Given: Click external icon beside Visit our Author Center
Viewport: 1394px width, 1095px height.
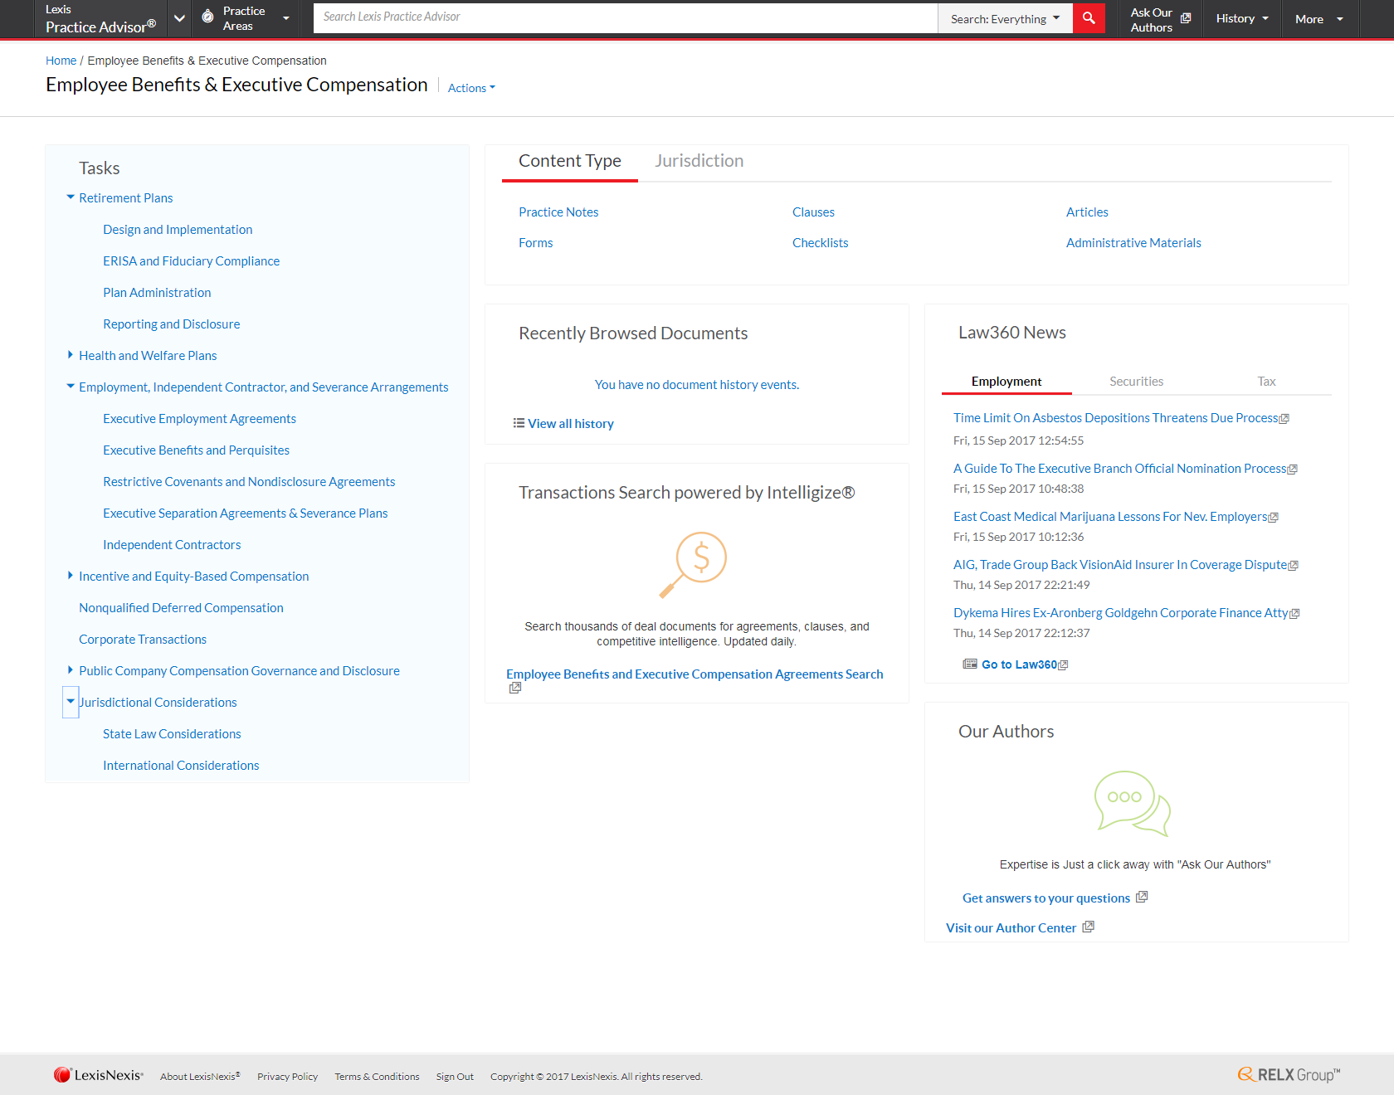Looking at the screenshot, I should coord(1089,927).
